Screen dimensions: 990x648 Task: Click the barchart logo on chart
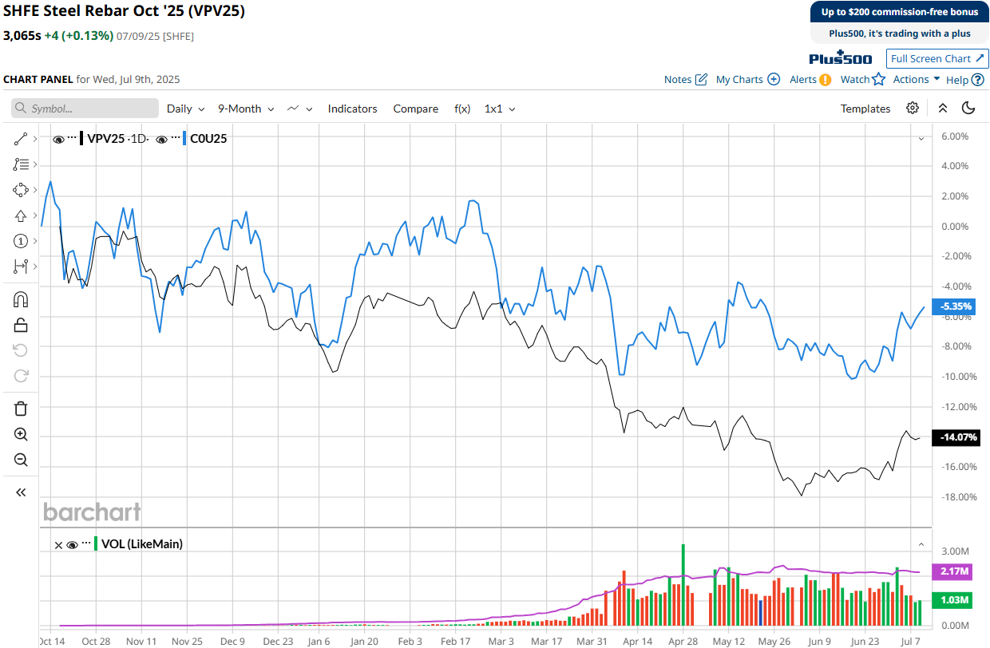pyautogui.click(x=92, y=512)
